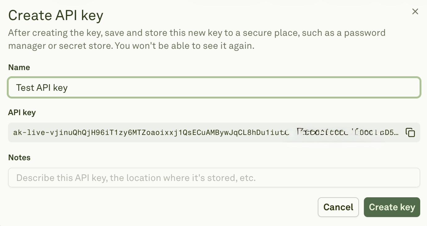Select the copy-to-clipboard icon beside the key
Screen dimensions: 427x226
[x=411, y=132]
